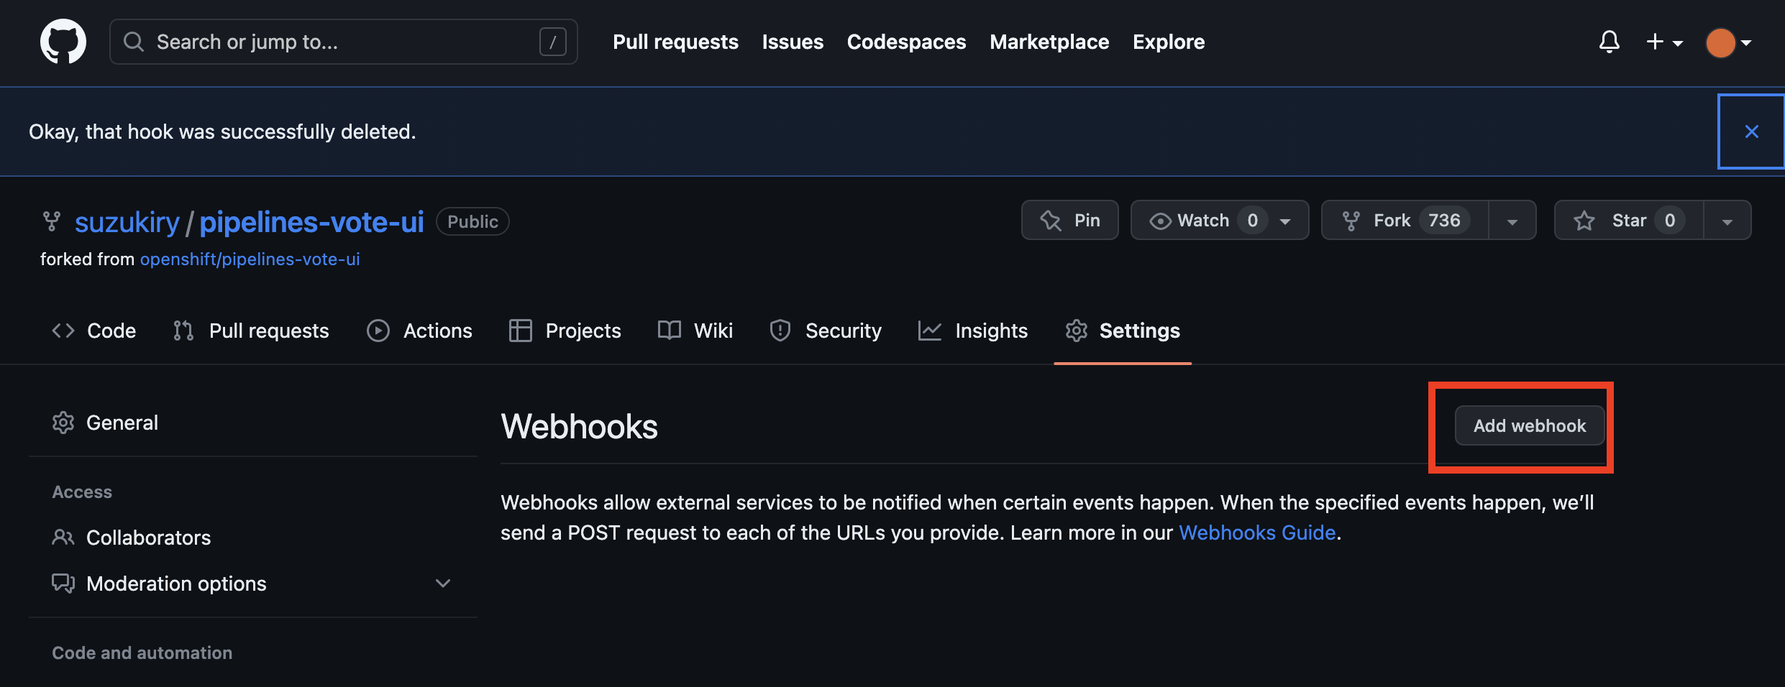Switch to the repository Pull requests tab

click(x=251, y=331)
